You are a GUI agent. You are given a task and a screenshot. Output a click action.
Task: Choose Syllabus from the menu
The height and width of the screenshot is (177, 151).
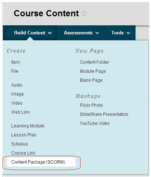pyautogui.click(x=20, y=144)
